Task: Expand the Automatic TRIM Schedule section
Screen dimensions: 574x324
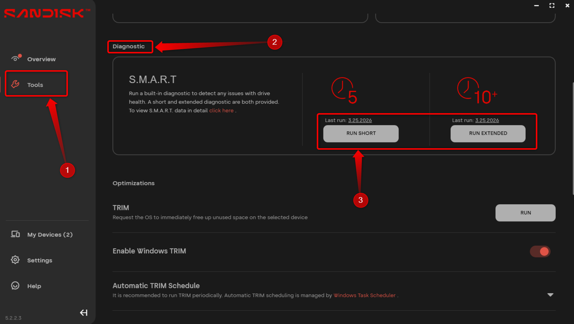Action: pos(550,295)
